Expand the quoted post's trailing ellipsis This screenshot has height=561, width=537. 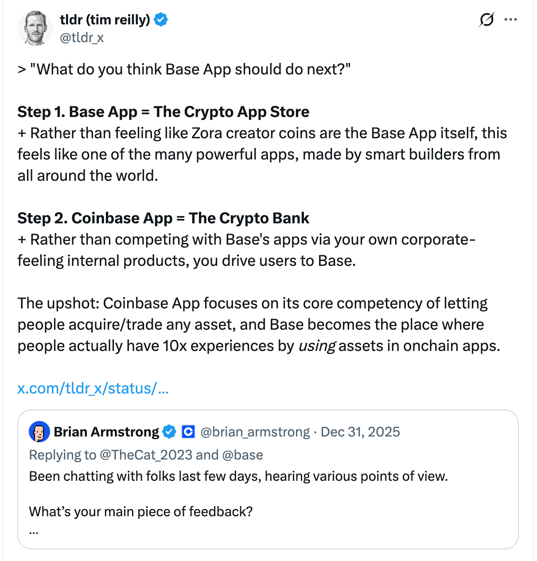(34, 531)
